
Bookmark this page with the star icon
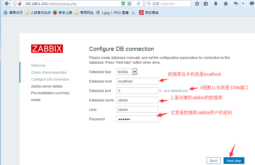[197, 4]
